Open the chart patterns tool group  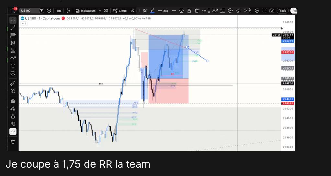click(x=13, y=43)
